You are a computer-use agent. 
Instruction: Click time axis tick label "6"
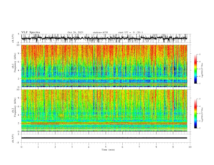click(122, 147)
